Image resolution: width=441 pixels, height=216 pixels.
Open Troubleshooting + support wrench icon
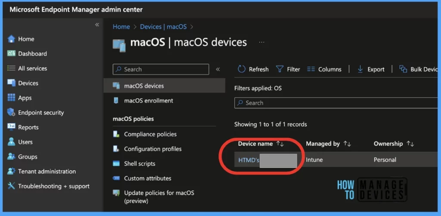pyautogui.click(x=11, y=186)
